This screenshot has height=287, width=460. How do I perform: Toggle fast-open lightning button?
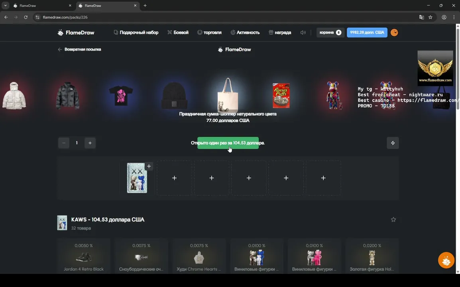(393, 143)
